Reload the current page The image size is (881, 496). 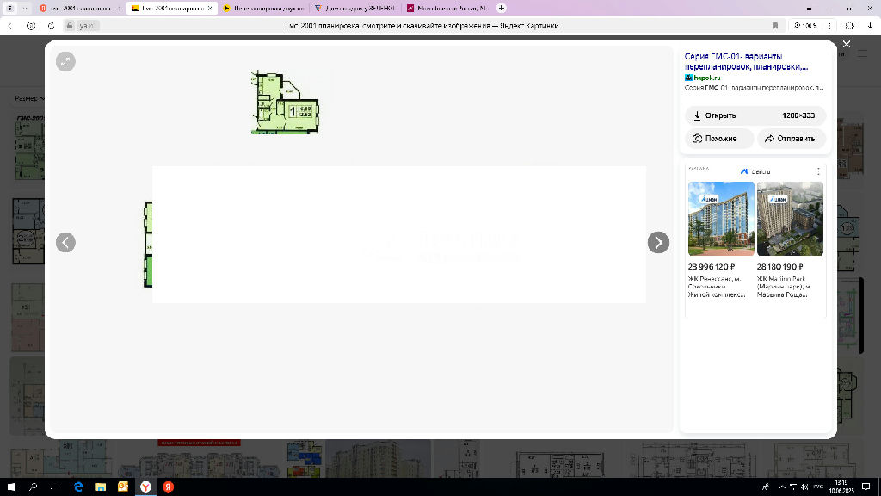51,26
